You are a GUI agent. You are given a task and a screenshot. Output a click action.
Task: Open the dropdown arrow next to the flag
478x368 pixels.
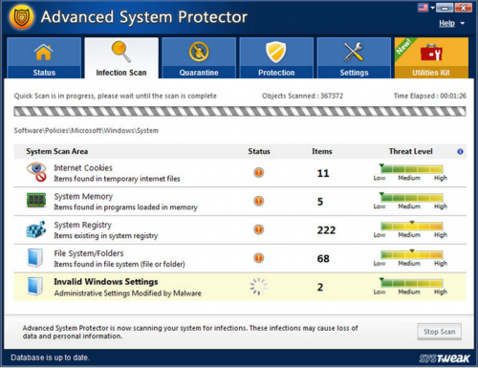pyautogui.click(x=432, y=8)
